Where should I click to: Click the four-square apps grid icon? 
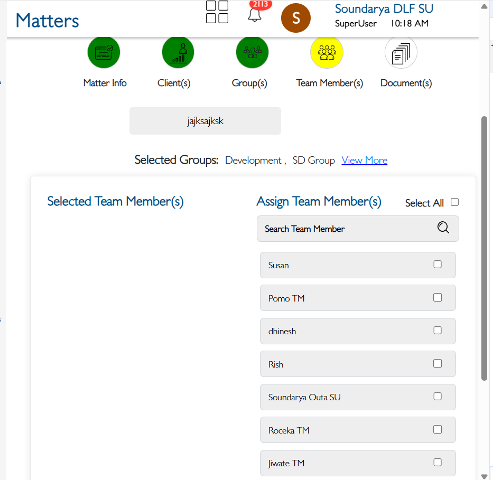point(217,12)
